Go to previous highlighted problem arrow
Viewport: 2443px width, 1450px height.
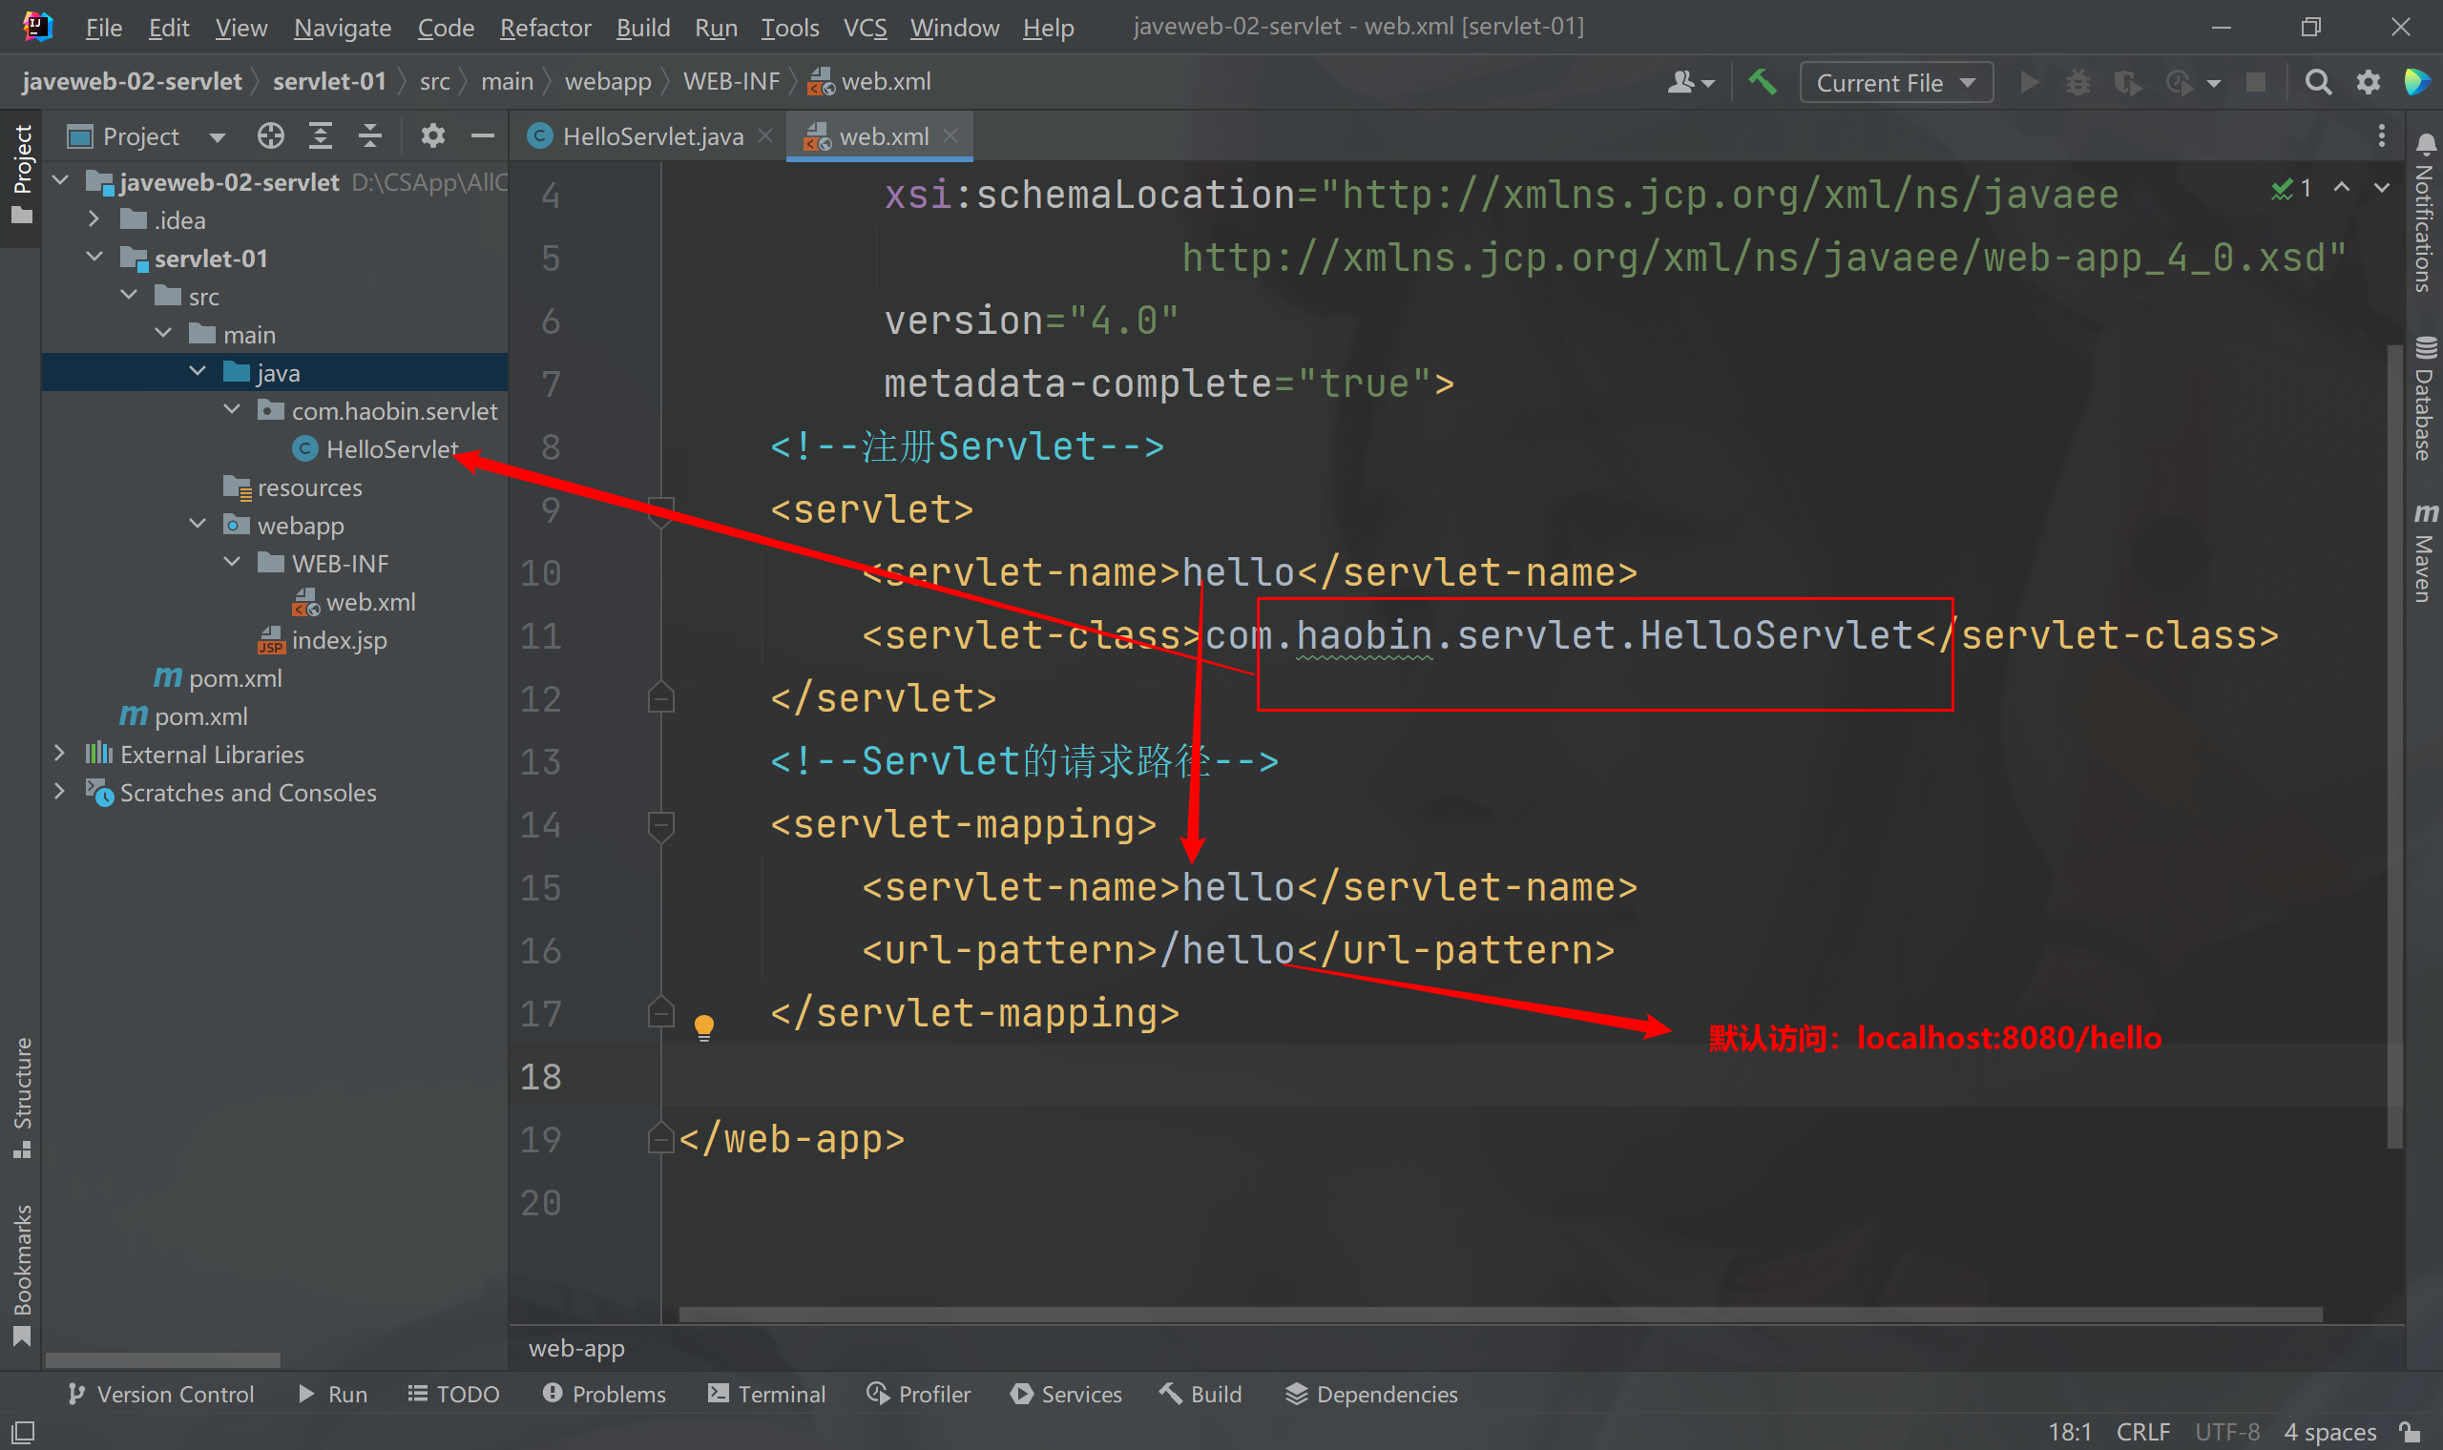[x=2342, y=188]
